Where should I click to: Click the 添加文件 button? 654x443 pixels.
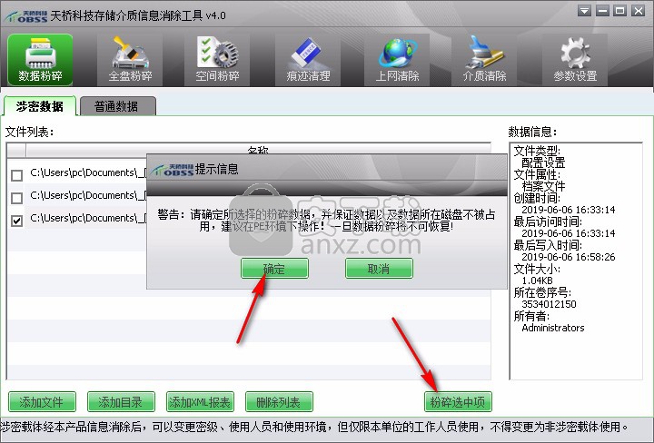point(42,402)
